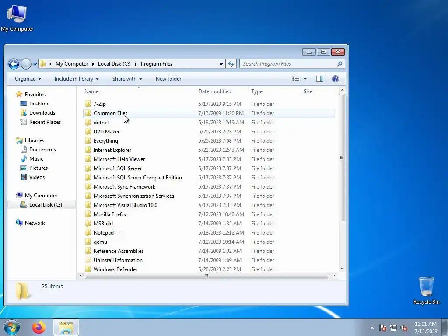Select the Microsoft SQL Server folder icon
448x336 pixels.
coord(88,168)
